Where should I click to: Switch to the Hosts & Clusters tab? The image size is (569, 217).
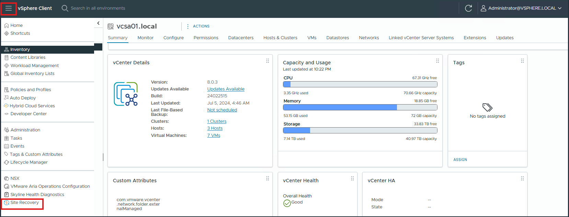[280, 38]
